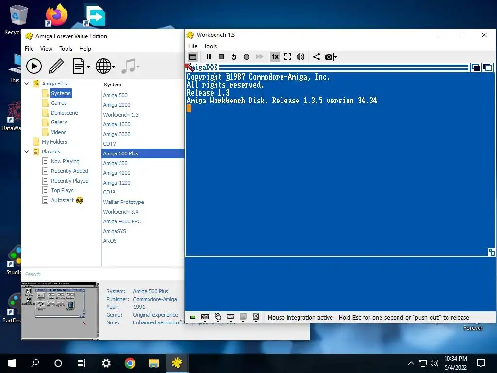
Task: Reset the emulation with the restart icon
Action: [x=234, y=57]
